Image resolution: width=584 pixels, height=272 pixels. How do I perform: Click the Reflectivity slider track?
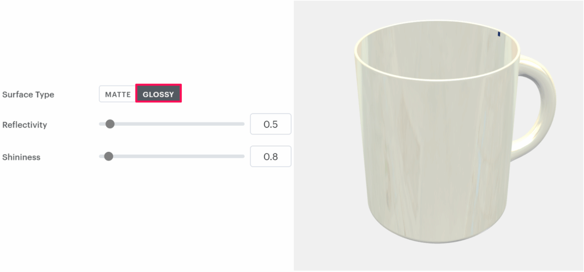[x=182, y=124]
